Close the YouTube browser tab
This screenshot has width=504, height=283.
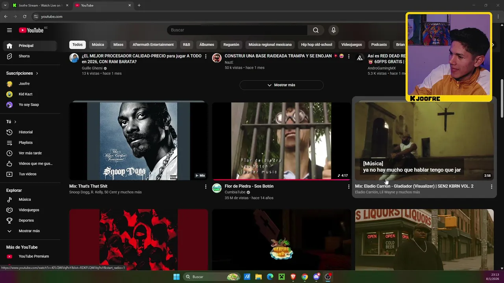pyautogui.click(x=130, y=6)
